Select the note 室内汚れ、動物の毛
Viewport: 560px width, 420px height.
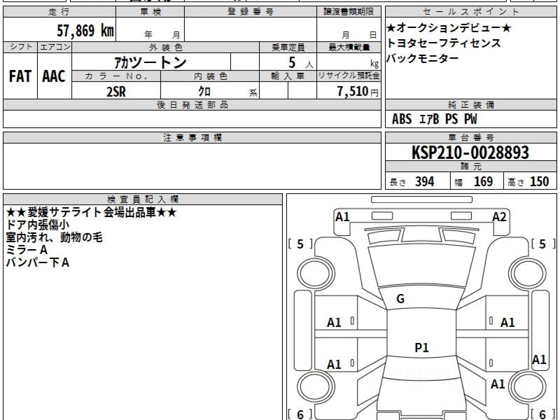[54, 238]
